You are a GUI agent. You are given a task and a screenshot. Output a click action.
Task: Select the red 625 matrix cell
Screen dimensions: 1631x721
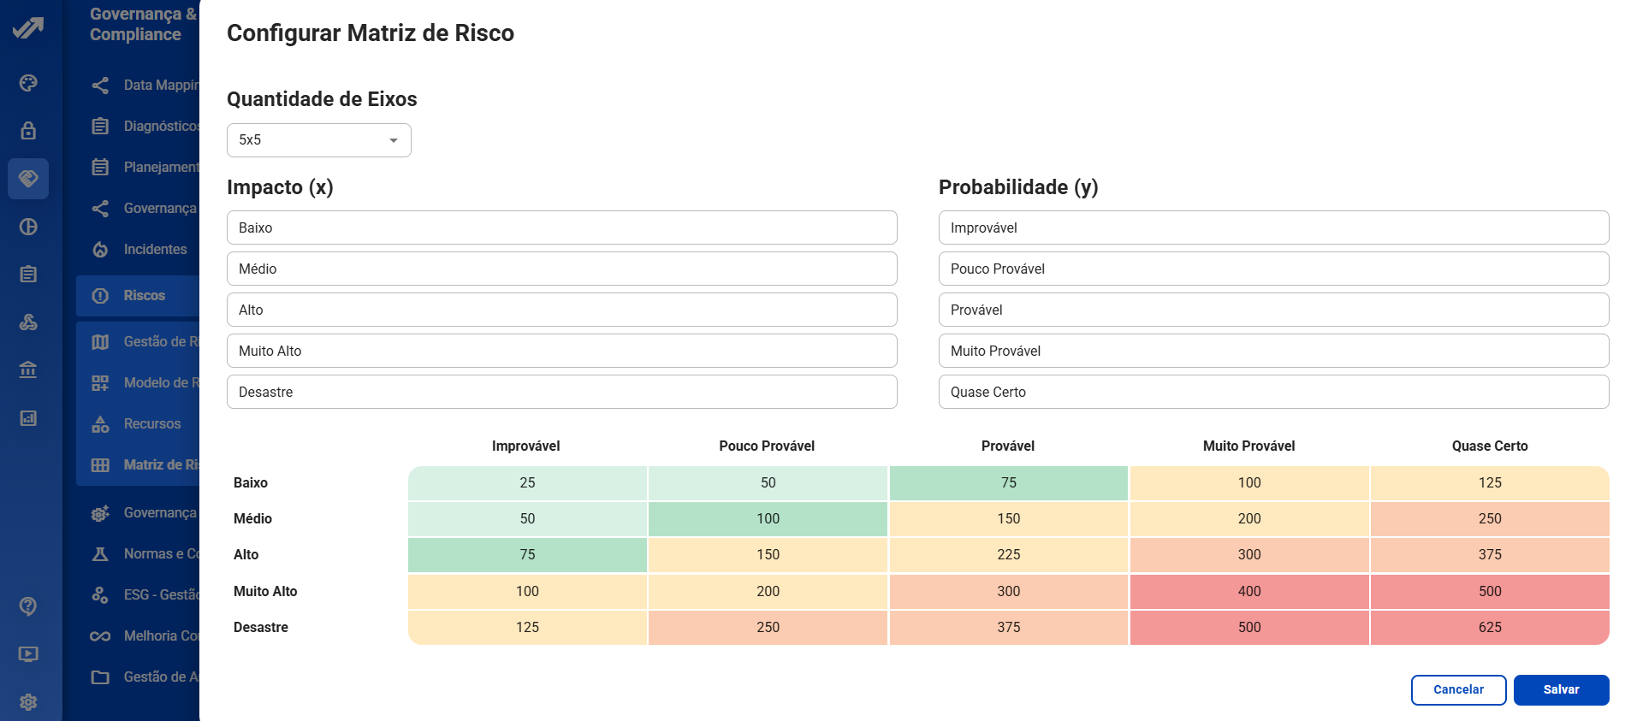coord(1489,627)
